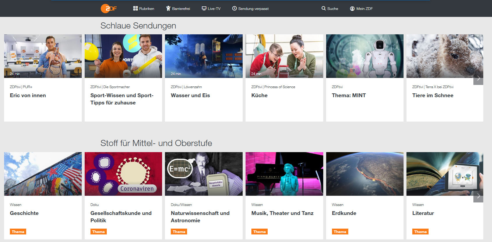Open the Erdkunde title link
492x242 pixels.
pyautogui.click(x=344, y=213)
